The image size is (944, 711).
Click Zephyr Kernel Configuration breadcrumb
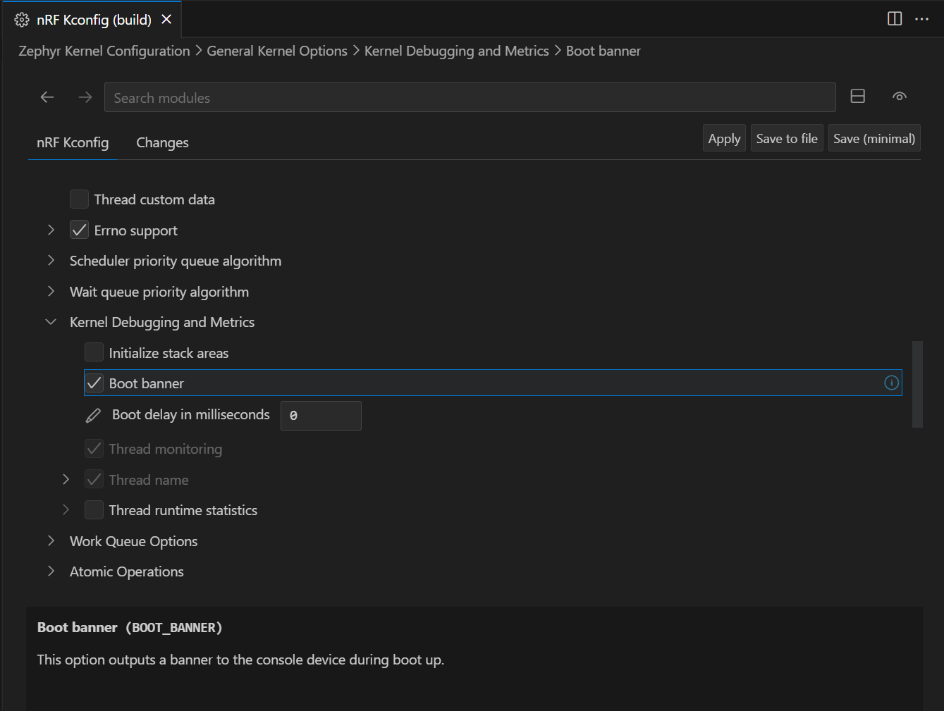click(x=104, y=51)
